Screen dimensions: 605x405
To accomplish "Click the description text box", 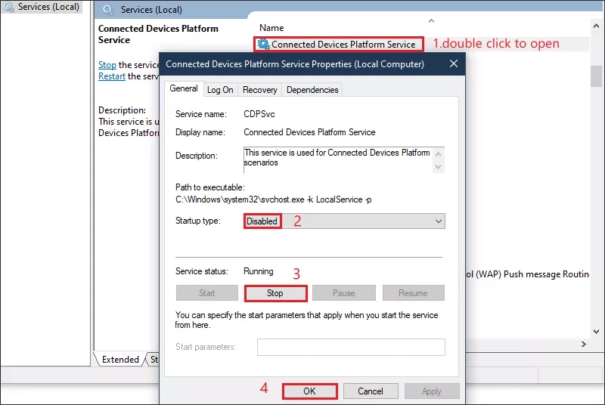I will coord(344,159).
